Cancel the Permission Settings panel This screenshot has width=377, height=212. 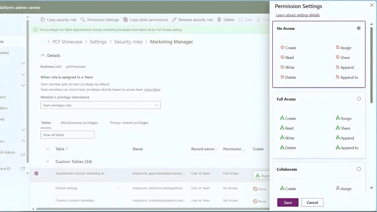tap(312, 203)
